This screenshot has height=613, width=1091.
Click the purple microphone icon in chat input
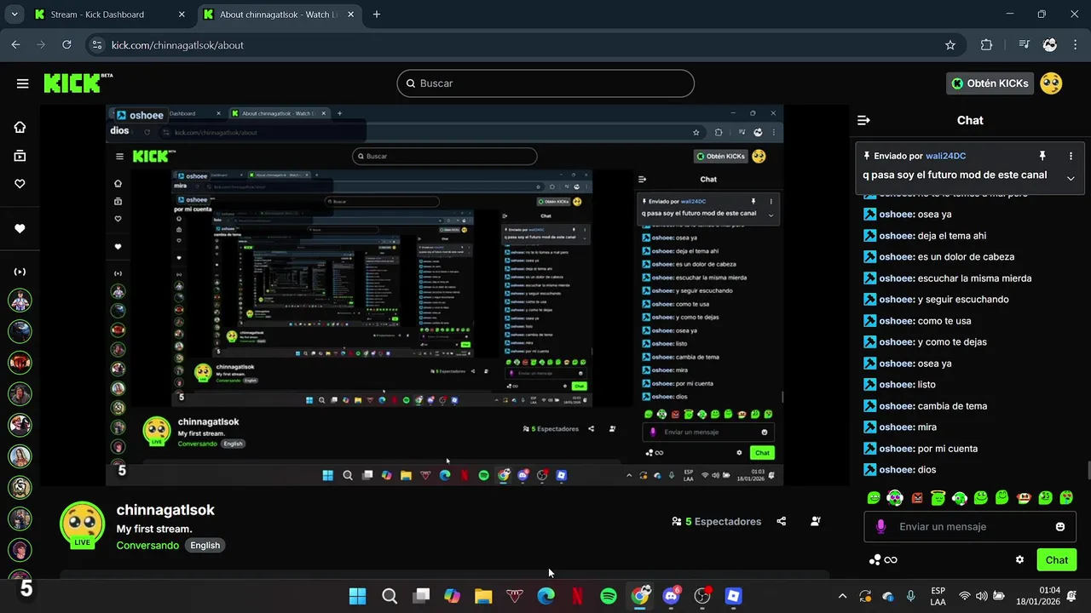tap(880, 527)
